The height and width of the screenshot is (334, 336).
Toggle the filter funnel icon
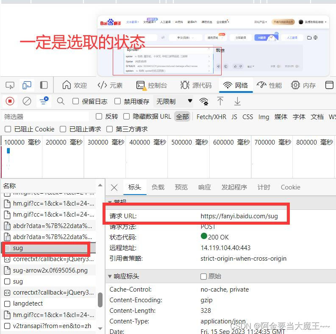[x=44, y=101]
